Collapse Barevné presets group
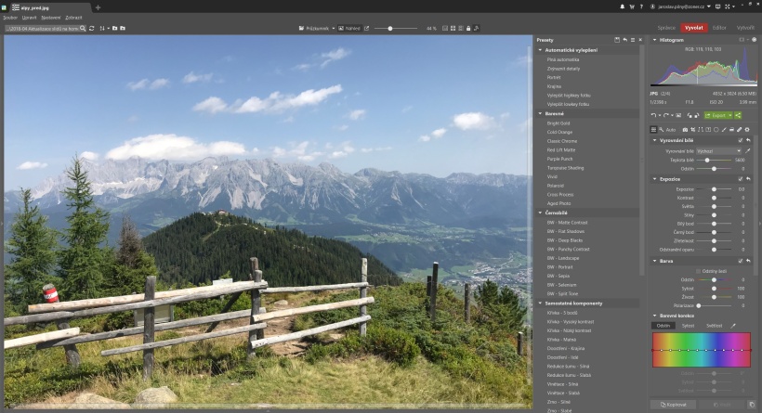The image size is (762, 413). pyautogui.click(x=540, y=113)
